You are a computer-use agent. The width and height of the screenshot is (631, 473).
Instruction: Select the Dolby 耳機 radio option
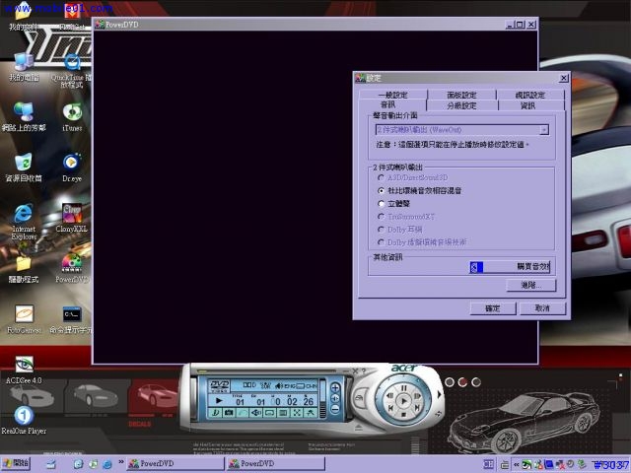pos(399,230)
